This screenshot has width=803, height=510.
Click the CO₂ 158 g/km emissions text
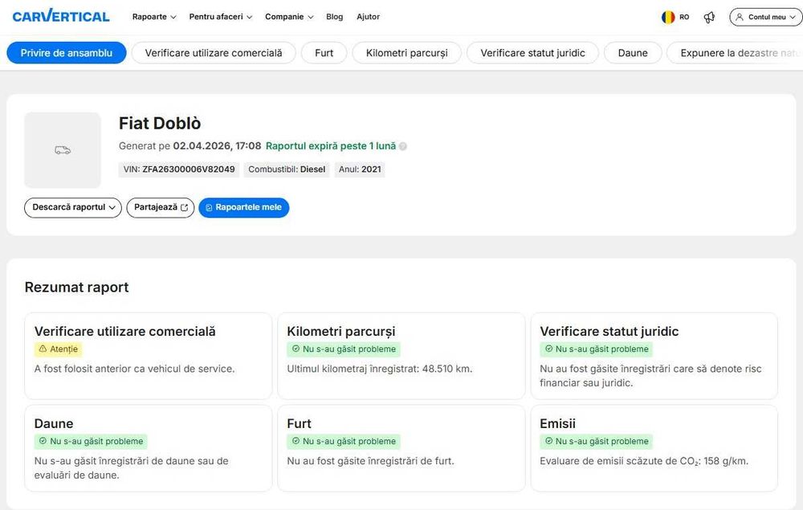644,461
